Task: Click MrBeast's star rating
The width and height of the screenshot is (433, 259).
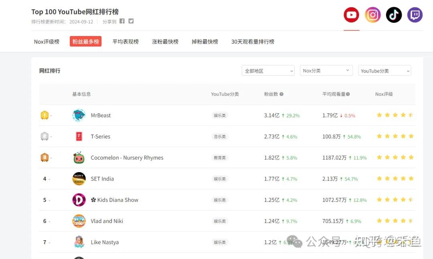Action: (395, 115)
